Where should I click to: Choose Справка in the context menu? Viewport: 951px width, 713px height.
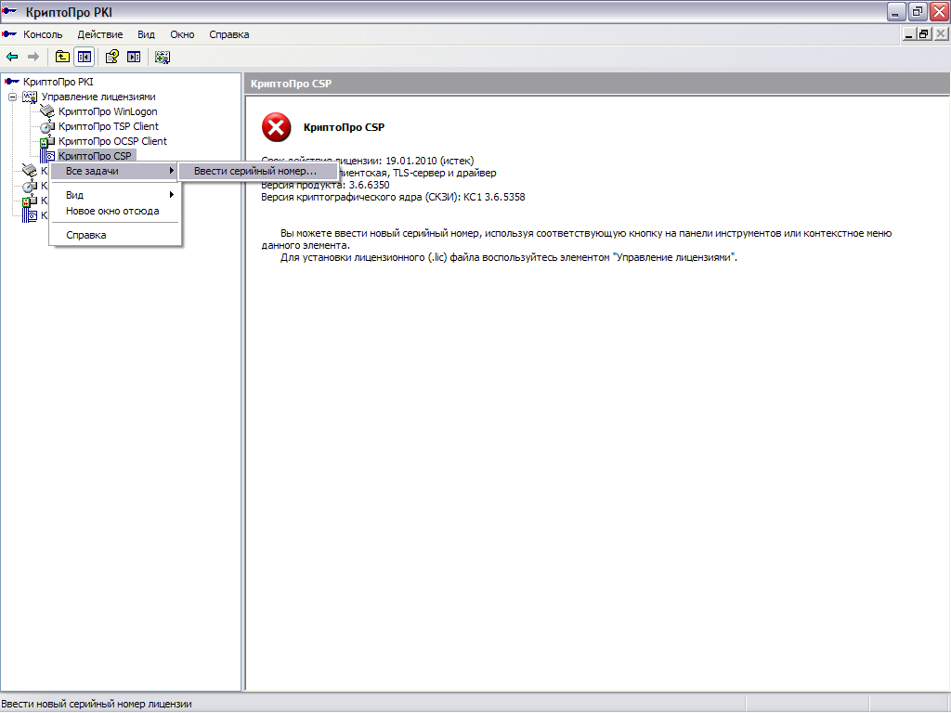[x=114, y=235]
